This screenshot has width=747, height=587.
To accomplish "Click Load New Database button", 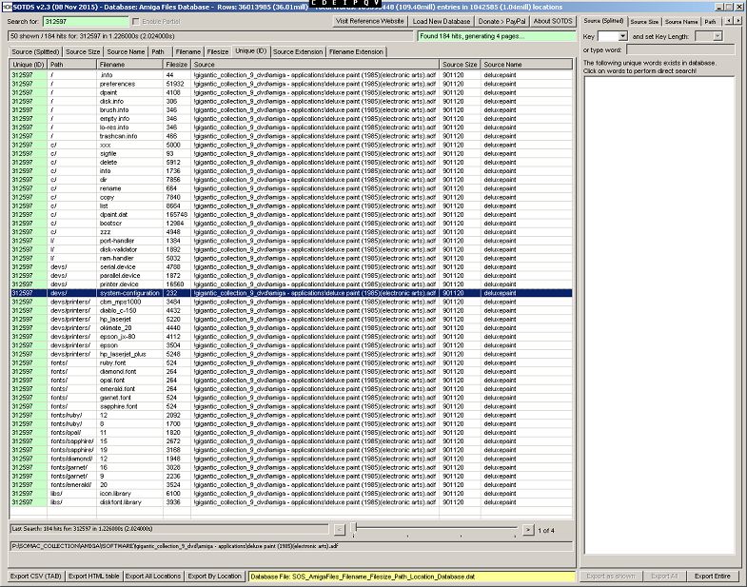I will point(442,21).
